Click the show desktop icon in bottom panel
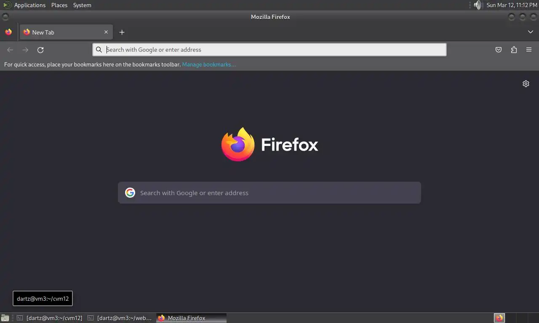 pyautogui.click(x=5, y=318)
